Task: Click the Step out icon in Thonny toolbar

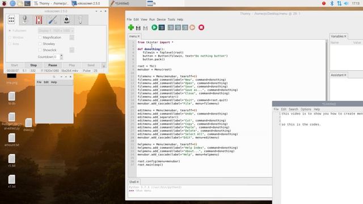Action: pyautogui.click(x=185, y=28)
